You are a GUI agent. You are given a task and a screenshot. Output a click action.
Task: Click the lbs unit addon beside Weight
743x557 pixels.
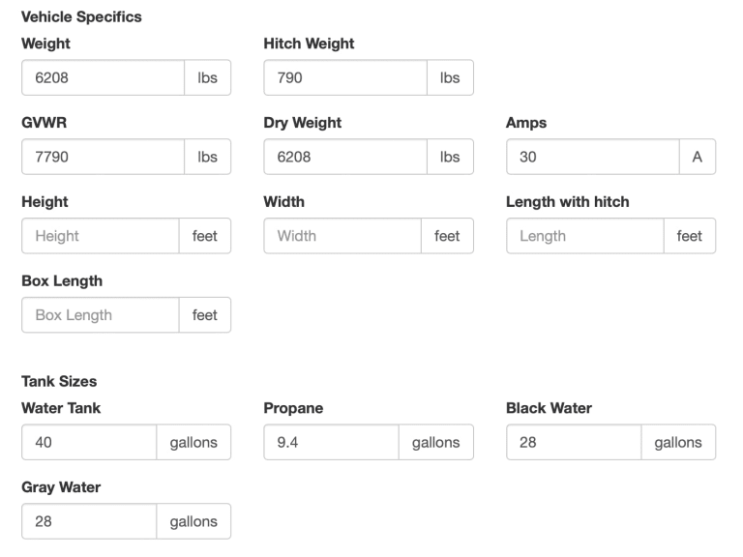207,77
